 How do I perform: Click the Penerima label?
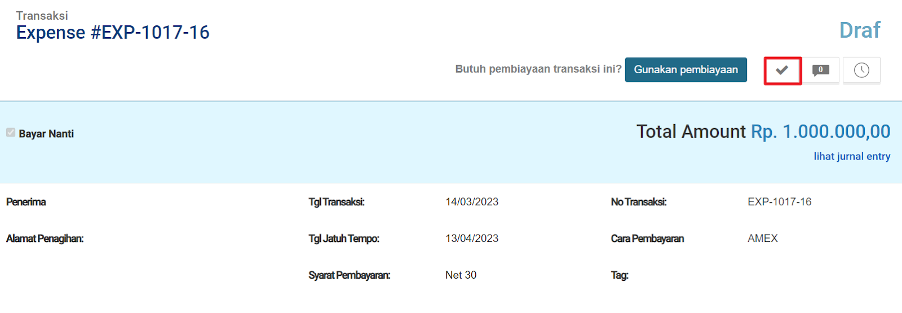(26, 202)
